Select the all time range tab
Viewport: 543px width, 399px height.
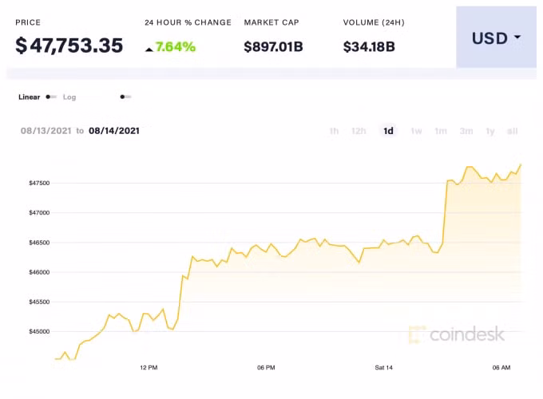[512, 131]
